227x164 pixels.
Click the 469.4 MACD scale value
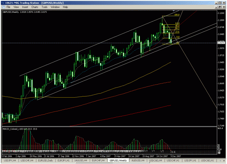click(x=220, y=128)
